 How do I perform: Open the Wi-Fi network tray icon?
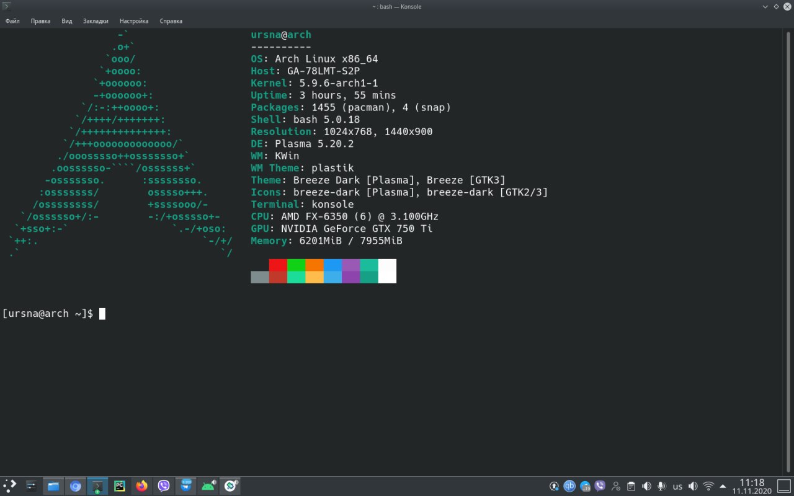[x=708, y=486]
